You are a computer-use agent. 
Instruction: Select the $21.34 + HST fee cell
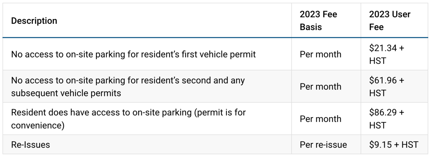[386, 54]
